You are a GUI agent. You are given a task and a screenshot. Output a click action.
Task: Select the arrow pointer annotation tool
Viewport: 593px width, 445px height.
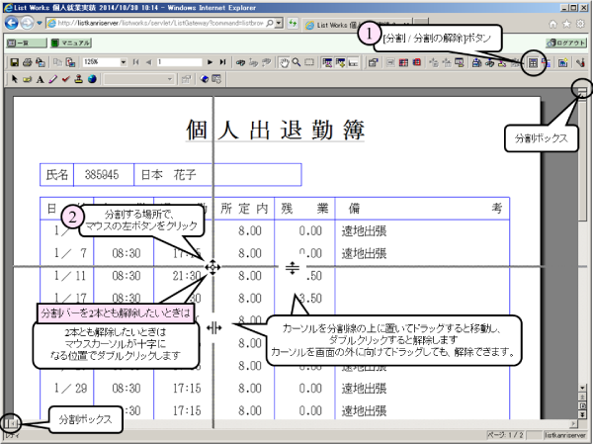15,79
